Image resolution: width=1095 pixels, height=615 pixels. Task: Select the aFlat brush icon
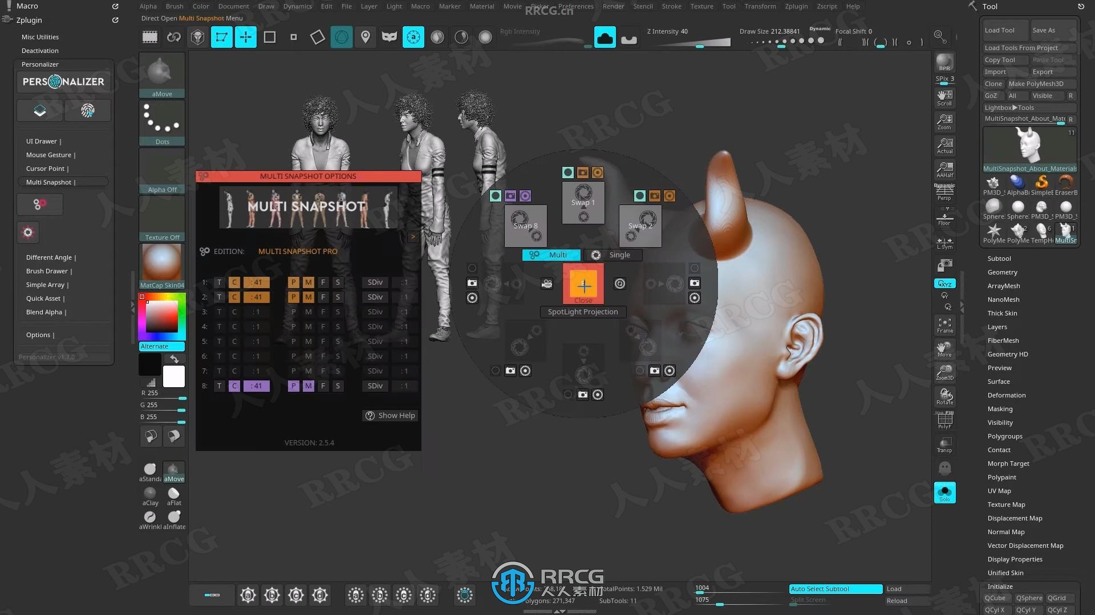(174, 496)
